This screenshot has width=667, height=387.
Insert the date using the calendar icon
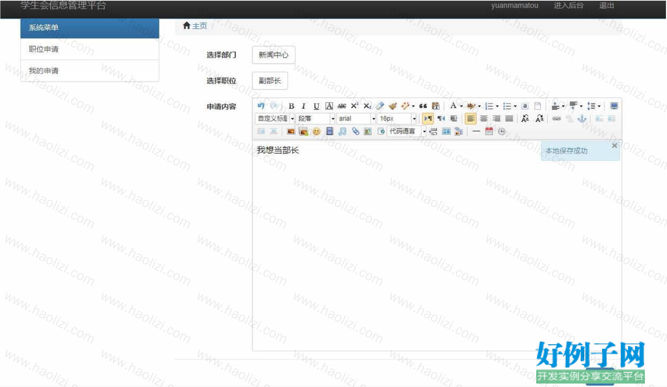489,131
